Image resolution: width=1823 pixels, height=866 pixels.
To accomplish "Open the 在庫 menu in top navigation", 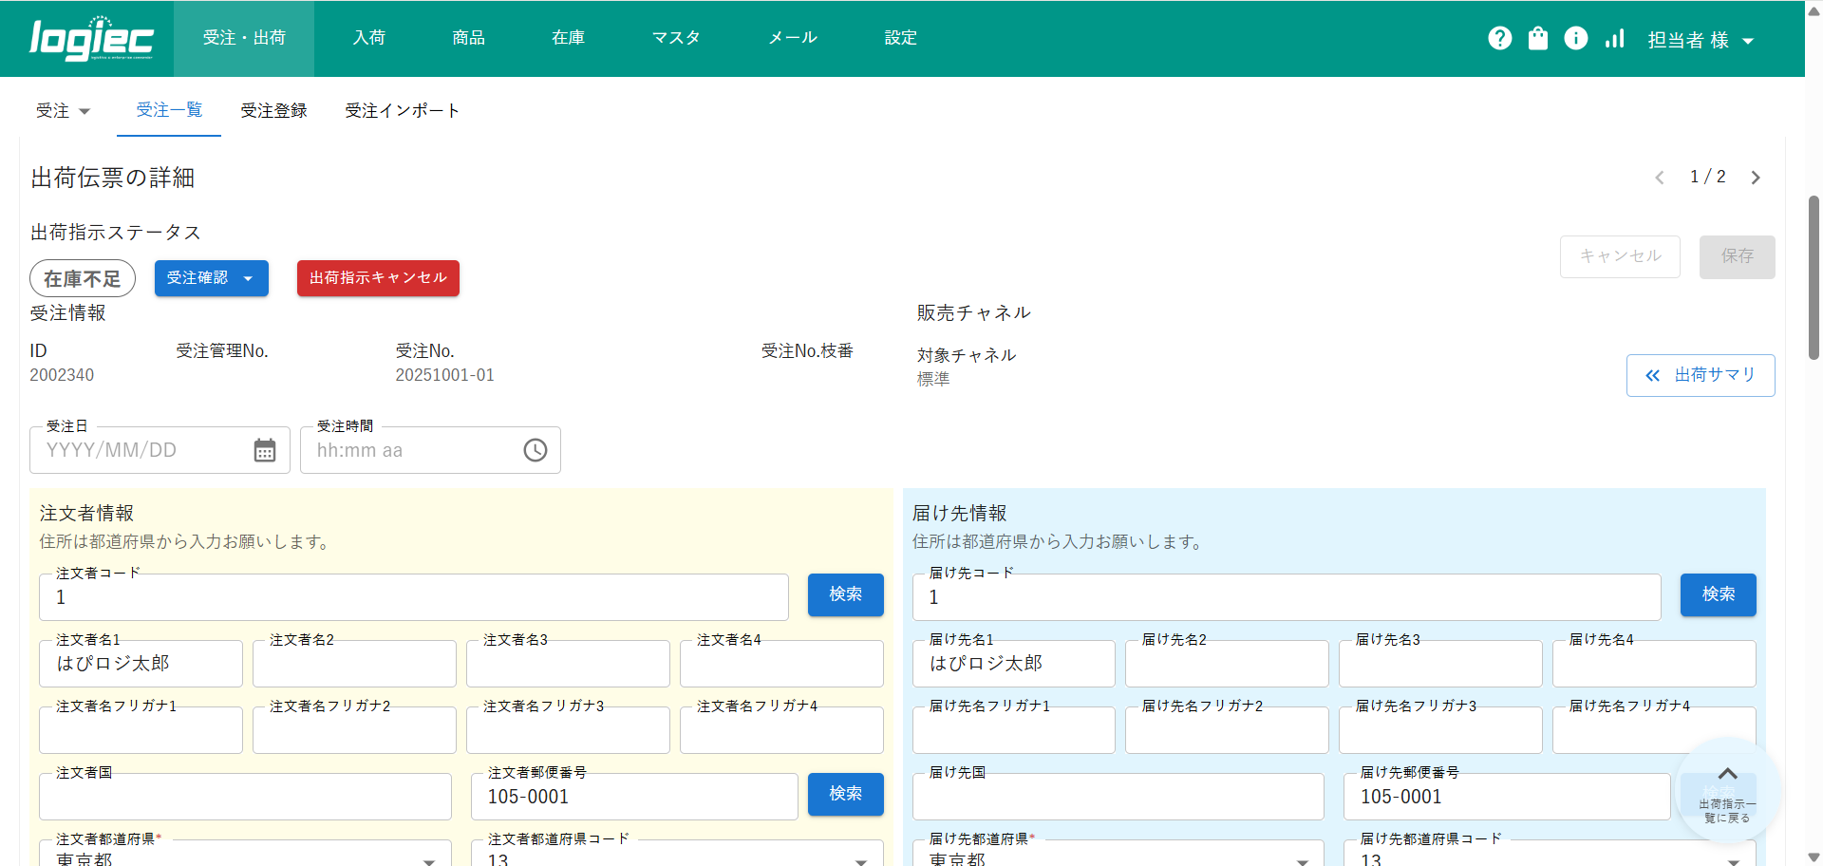I will pyautogui.click(x=568, y=38).
